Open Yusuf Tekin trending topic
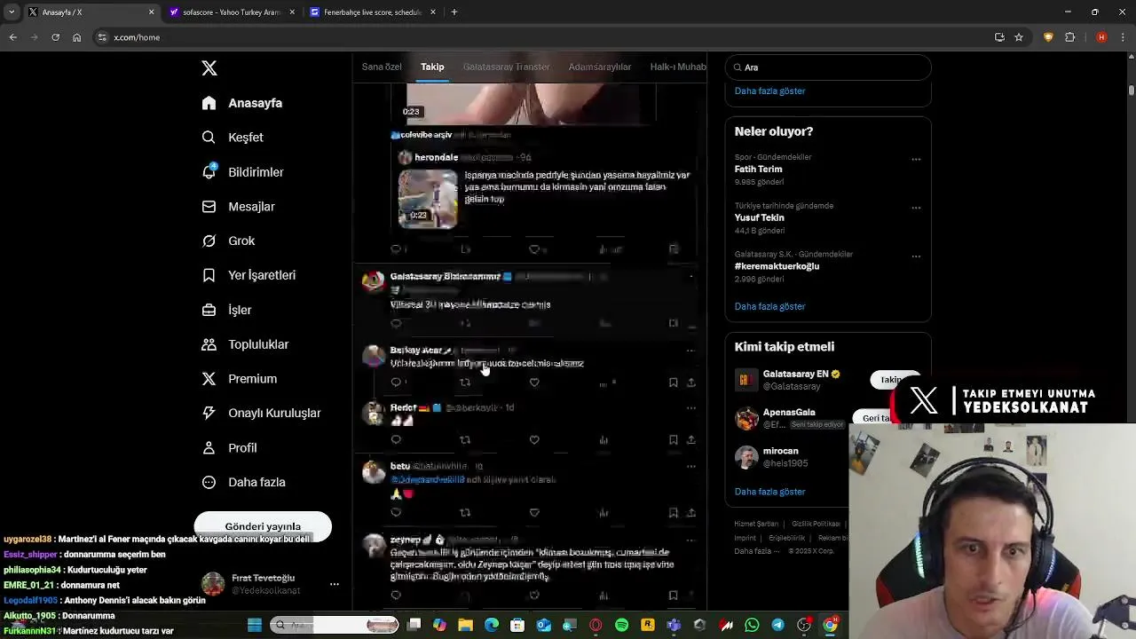This screenshot has width=1136, height=639. [759, 217]
